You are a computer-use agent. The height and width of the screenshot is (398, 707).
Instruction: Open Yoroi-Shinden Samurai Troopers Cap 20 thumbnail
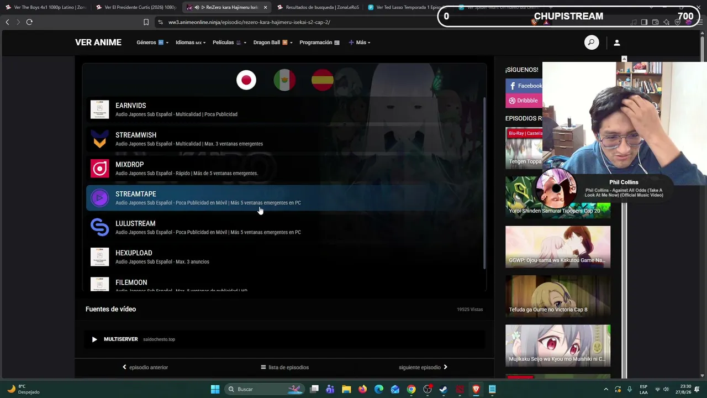tap(558, 197)
